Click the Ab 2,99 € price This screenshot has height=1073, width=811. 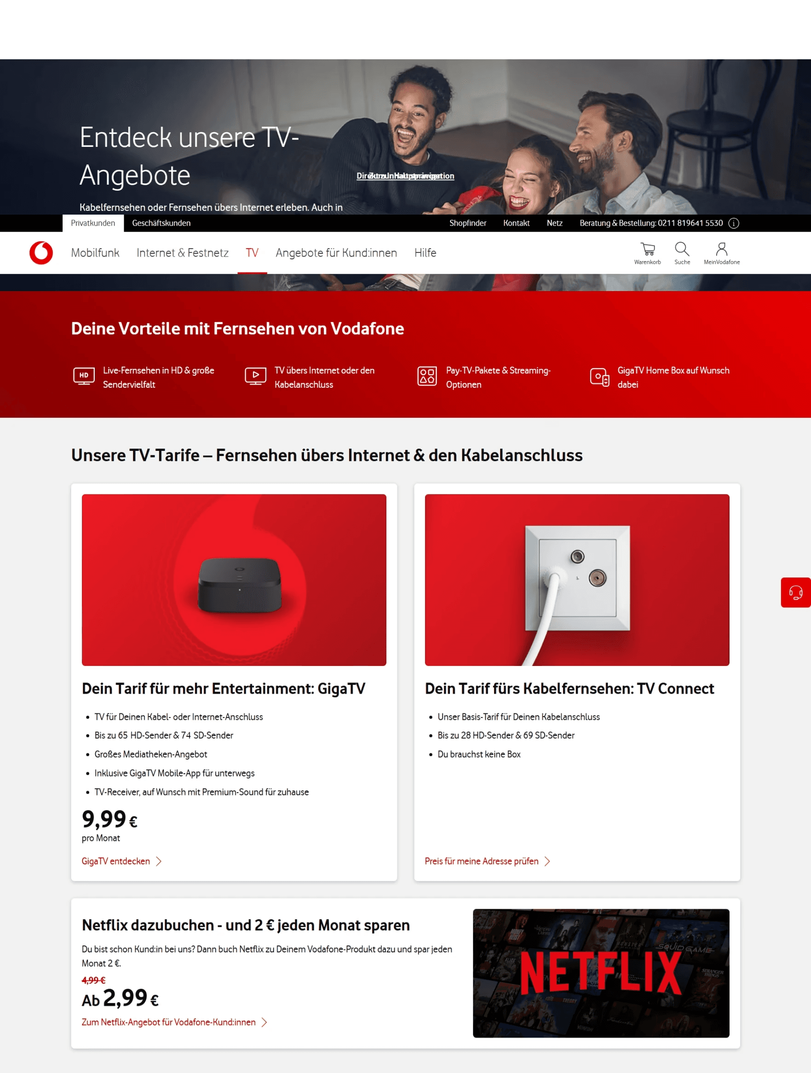point(120,998)
